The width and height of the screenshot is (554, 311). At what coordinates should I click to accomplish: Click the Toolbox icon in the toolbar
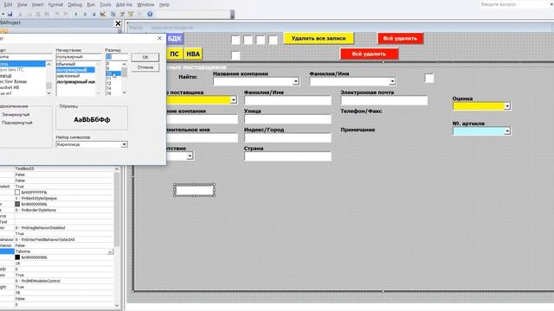pos(140,14)
